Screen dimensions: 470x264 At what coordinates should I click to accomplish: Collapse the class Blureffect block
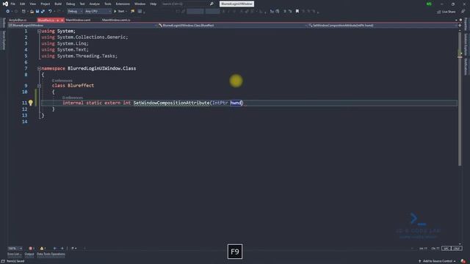39,86
